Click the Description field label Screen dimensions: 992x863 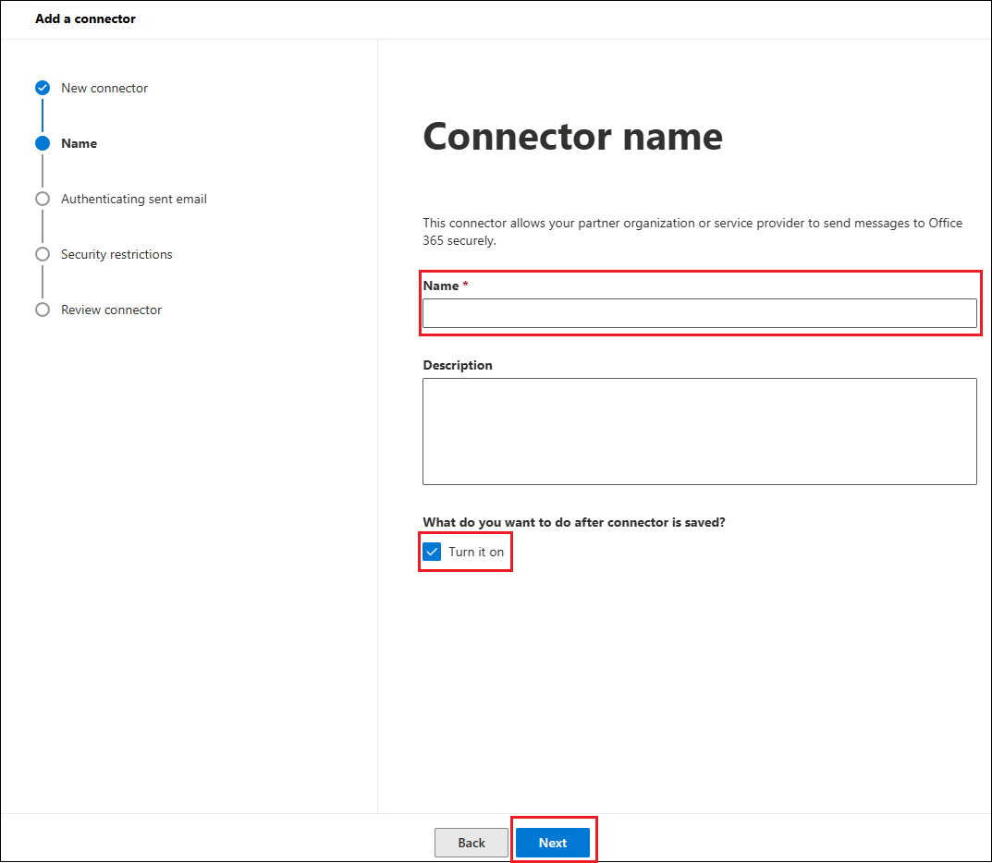[x=458, y=365]
